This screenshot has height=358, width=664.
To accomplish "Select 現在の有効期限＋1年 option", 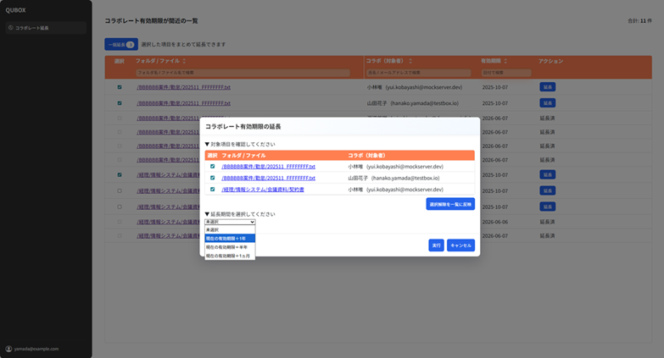I will coord(230,239).
